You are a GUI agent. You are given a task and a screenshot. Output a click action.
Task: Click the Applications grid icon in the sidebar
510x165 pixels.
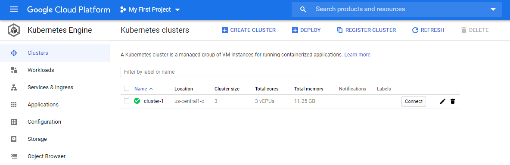tap(14, 104)
